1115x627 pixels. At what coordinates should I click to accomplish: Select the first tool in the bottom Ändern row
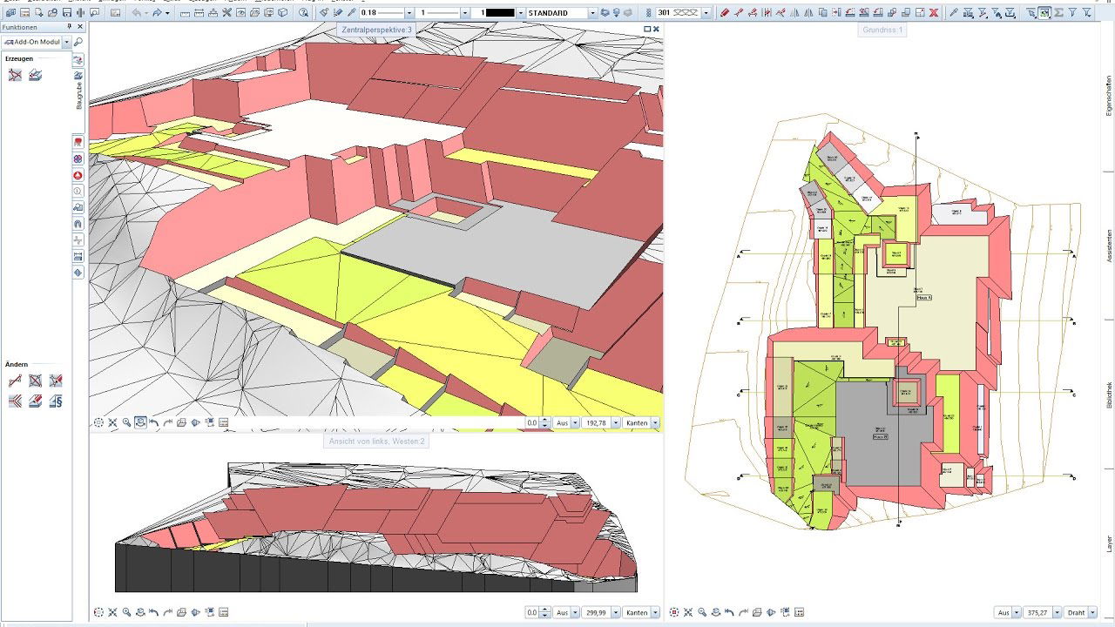pos(15,401)
